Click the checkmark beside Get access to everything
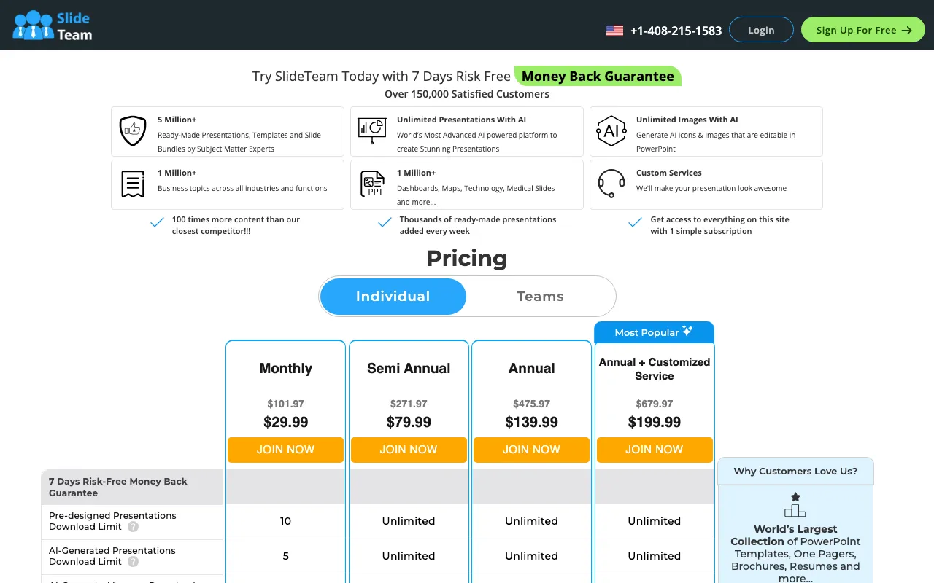This screenshot has width=934, height=583. (635, 223)
